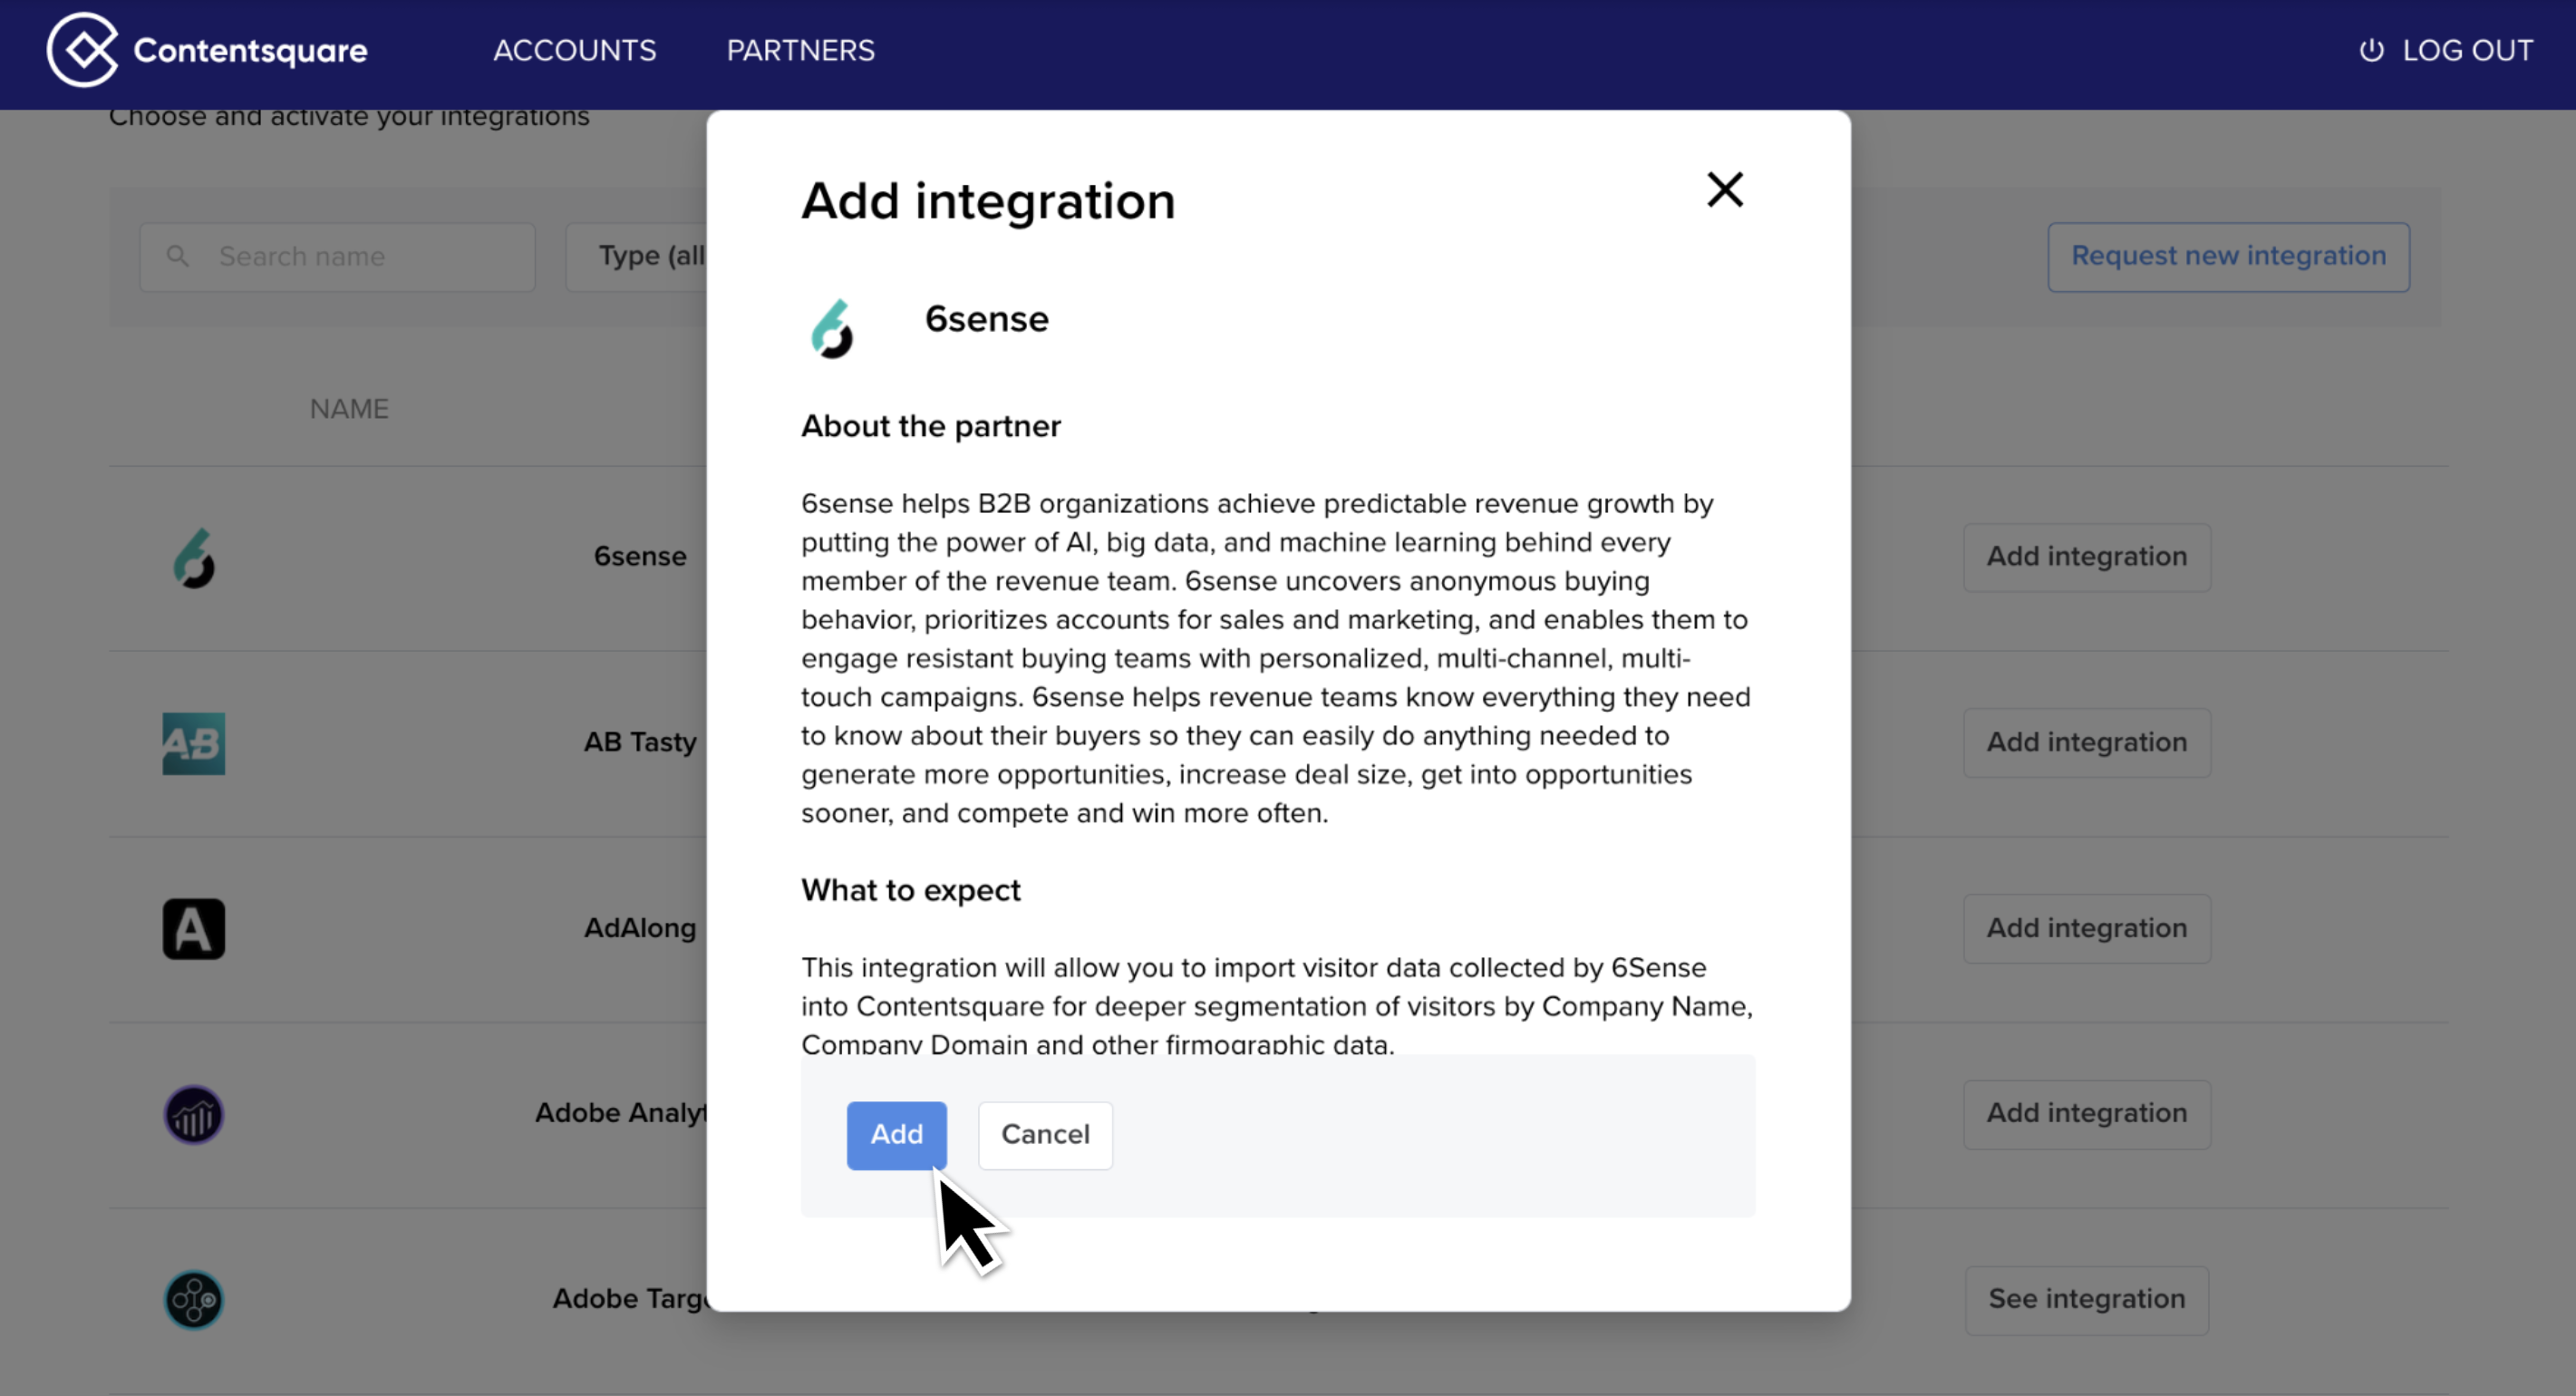Screen dimensions: 2576x1396
Task: Select the 6sense name in the list
Action: [640, 556]
